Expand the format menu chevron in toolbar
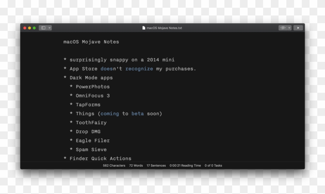The image size is (325, 194). (289, 28)
